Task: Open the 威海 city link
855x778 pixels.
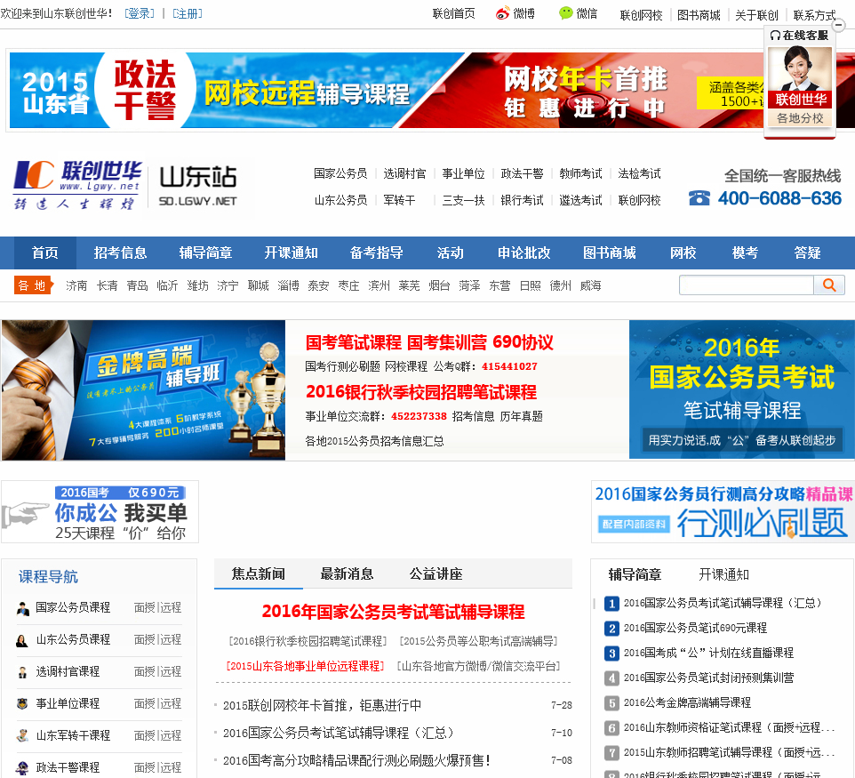Action: pos(590,286)
